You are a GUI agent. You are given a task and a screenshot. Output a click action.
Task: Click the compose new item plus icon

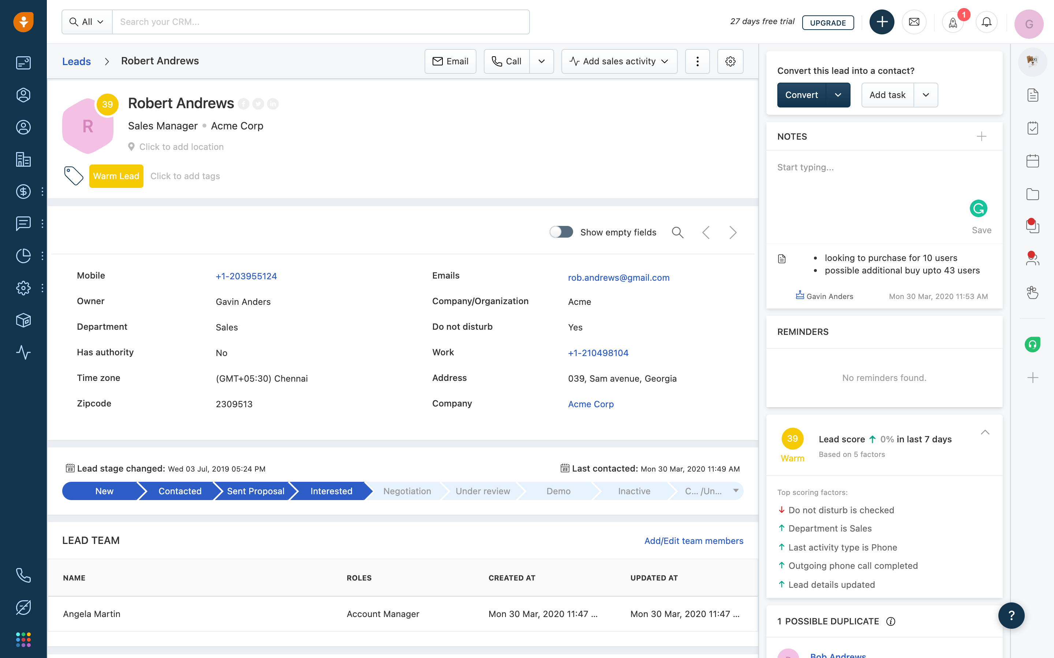882,22
